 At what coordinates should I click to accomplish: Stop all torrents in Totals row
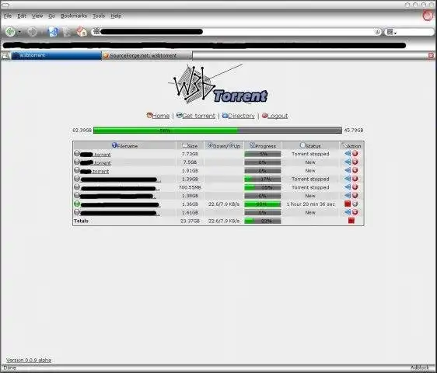351,221
